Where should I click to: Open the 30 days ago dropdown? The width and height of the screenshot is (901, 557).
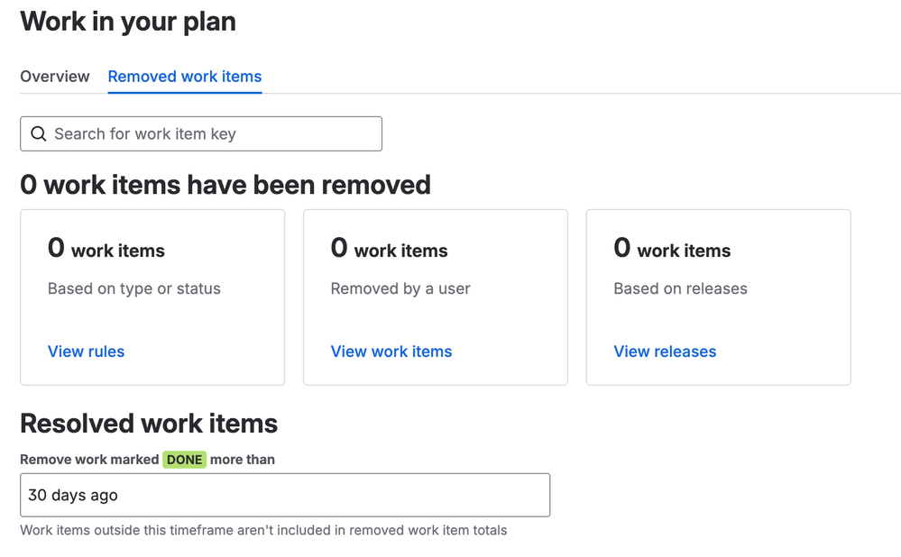[285, 495]
